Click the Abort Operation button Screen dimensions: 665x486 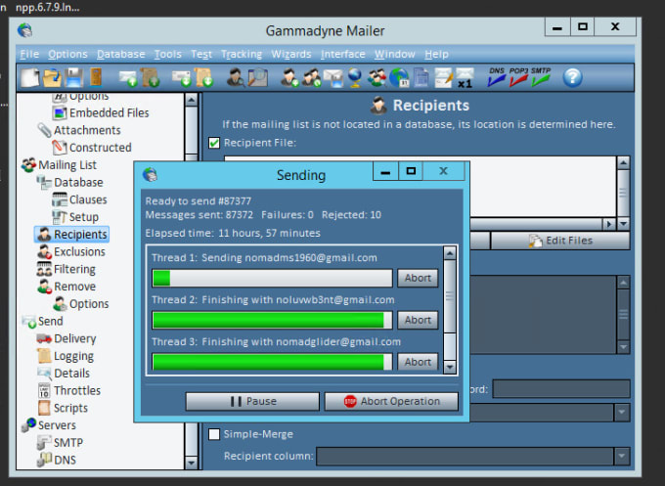point(390,401)
